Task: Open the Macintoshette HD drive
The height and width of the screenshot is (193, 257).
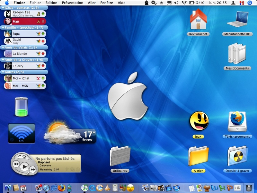Action: [237, 23]
